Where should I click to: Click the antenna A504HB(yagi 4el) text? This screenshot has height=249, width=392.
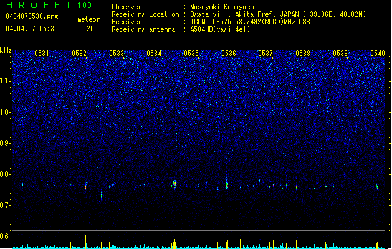pos(220,29)
